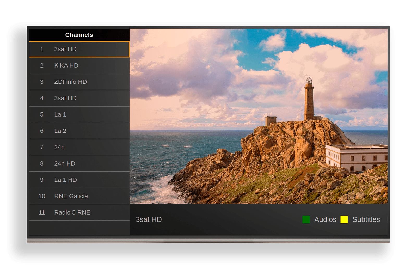The width and height of the screenshot is (417, 269).
Task: Click the green Audios color key
Action: [306, 219]
